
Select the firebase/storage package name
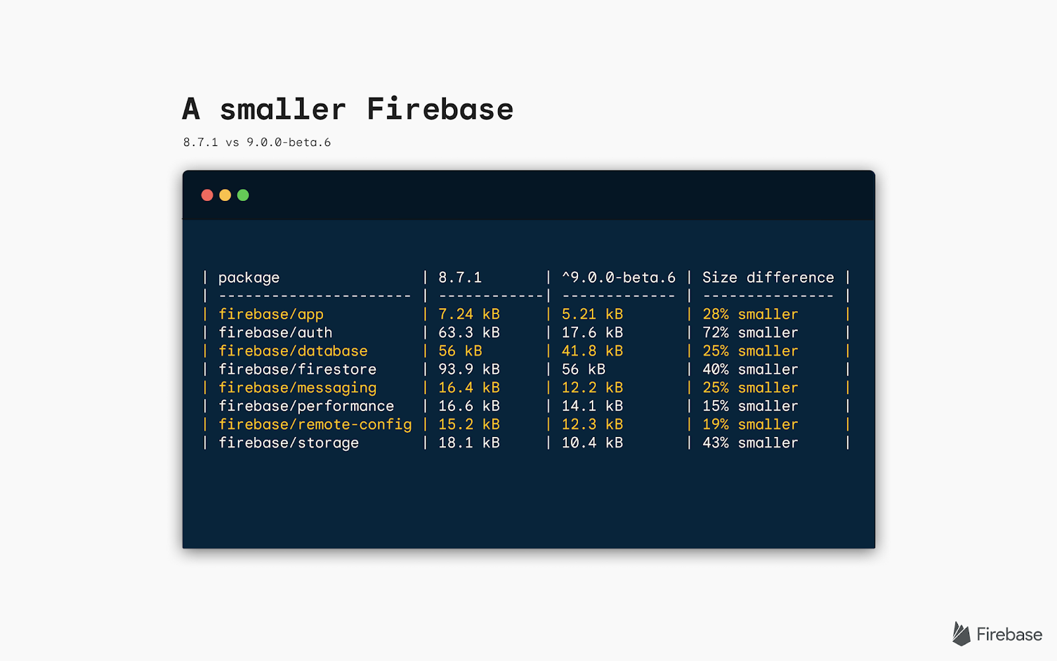[x=289, y=443]
